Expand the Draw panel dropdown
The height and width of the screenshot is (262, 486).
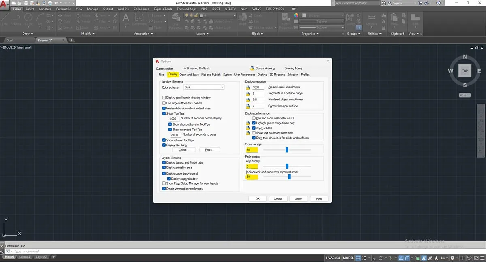pos(31,34)
